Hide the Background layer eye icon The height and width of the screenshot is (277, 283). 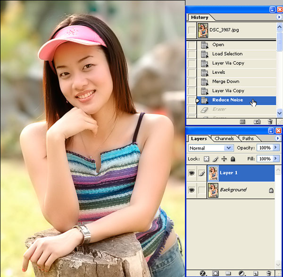(191, 190)
